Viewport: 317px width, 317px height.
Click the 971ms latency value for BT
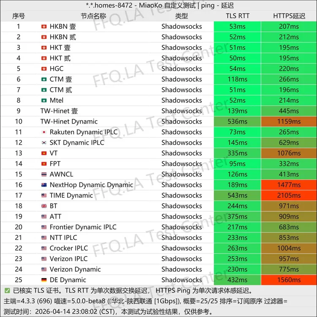click(x=289, y=206)
